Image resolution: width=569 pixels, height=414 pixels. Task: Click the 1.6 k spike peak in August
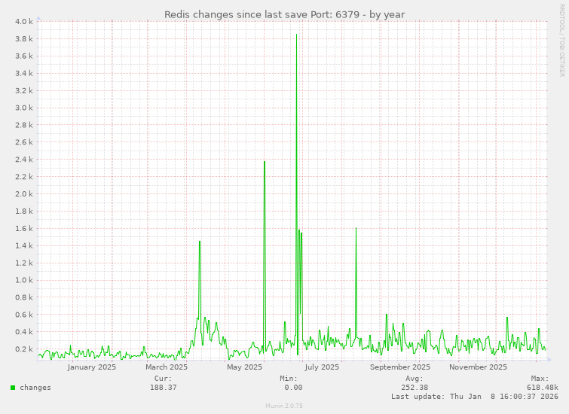356,228
